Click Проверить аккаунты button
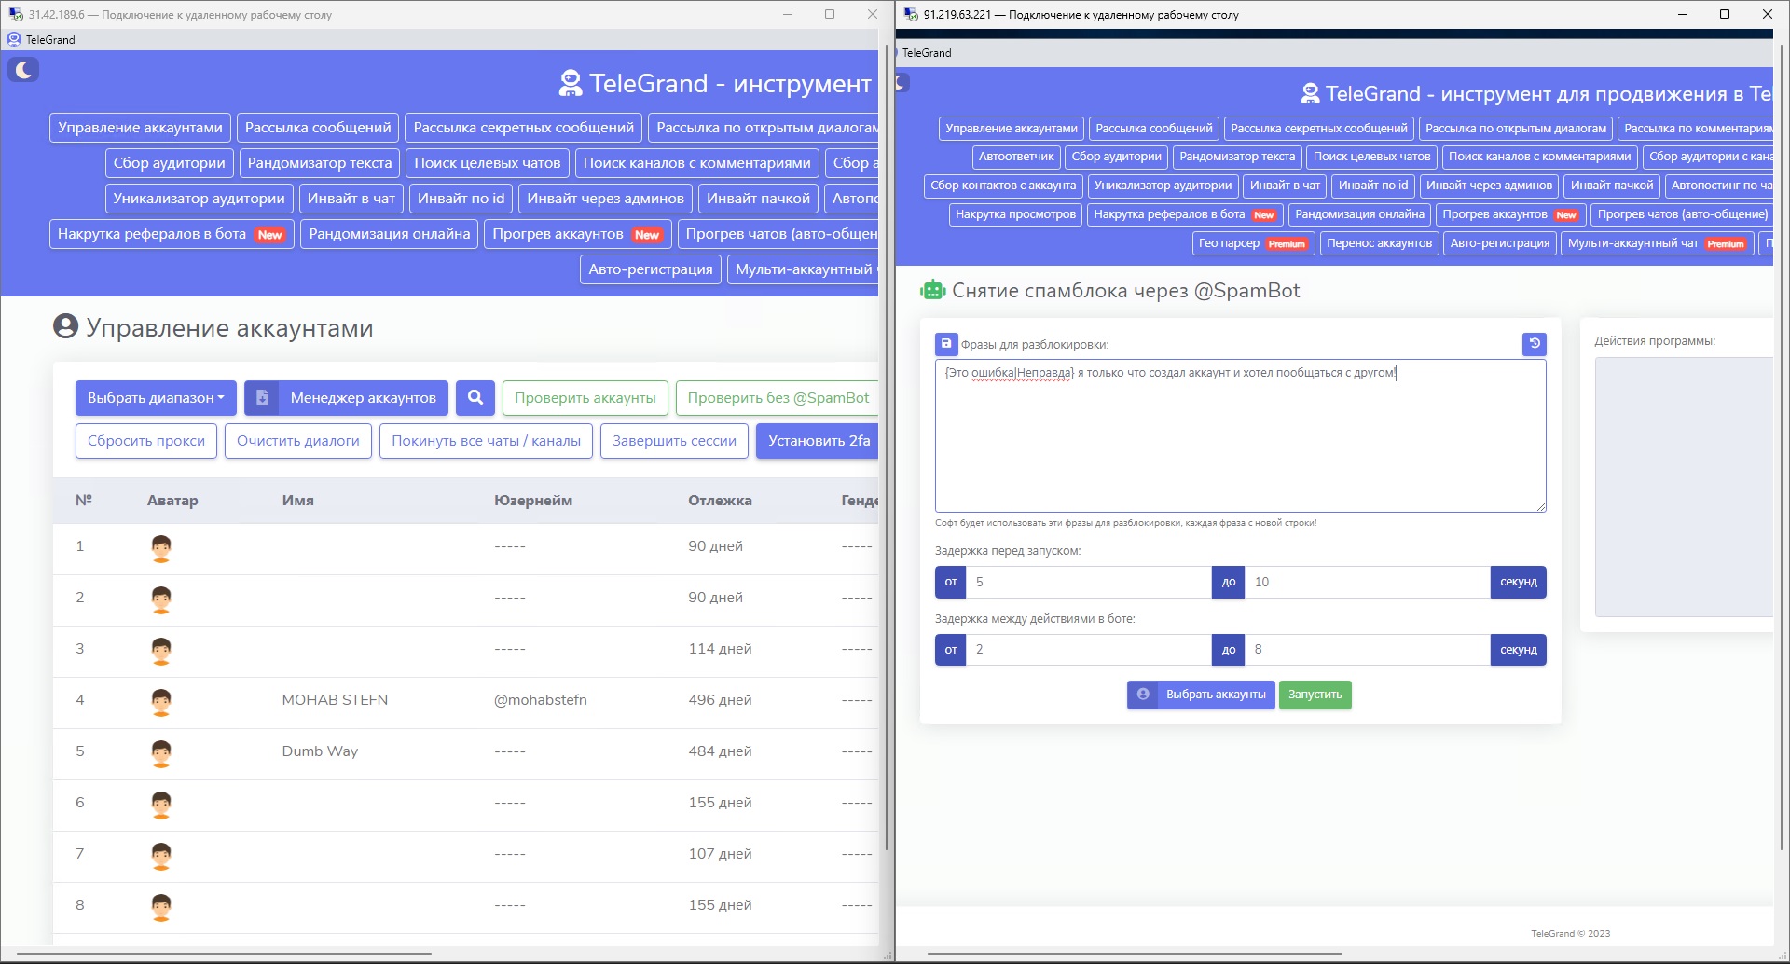Screen dimensions: 1790x964 pyautogui.click(x=585, y=398)
